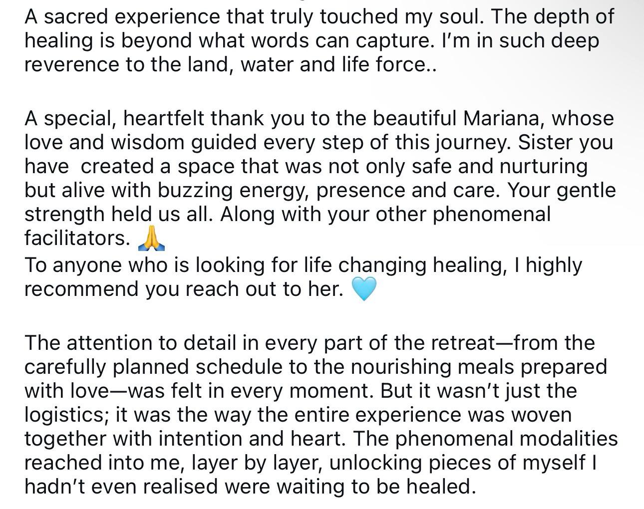The height and width of the screenshot is (509, 644).
Task: Click the word 'nurturing' in second paragraph
Action: [x=544, y=167]
